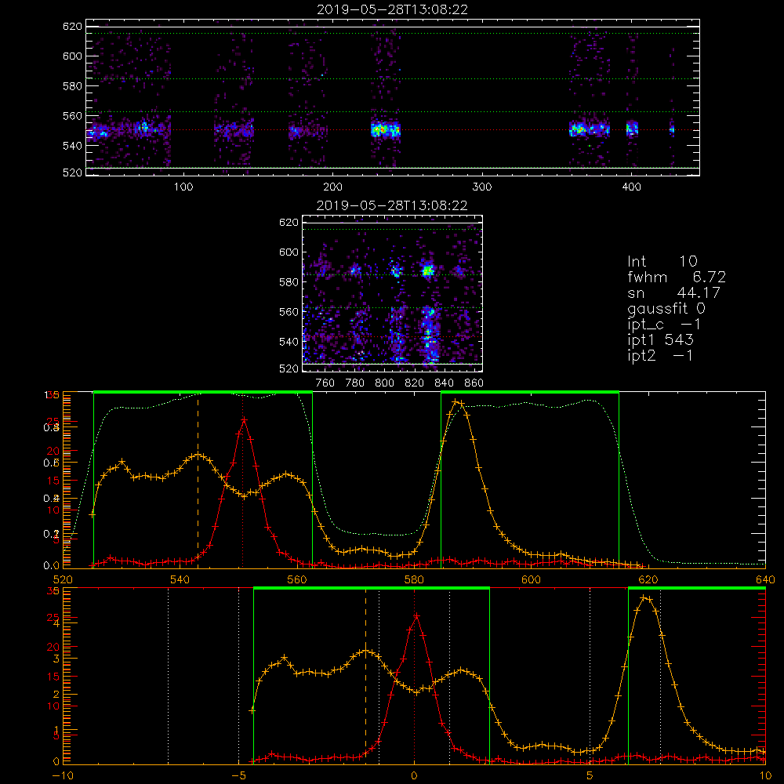Click the 200 tick label on top spectrogram
The height and width of the screenshot is (784, 784).
pos(332,187)
